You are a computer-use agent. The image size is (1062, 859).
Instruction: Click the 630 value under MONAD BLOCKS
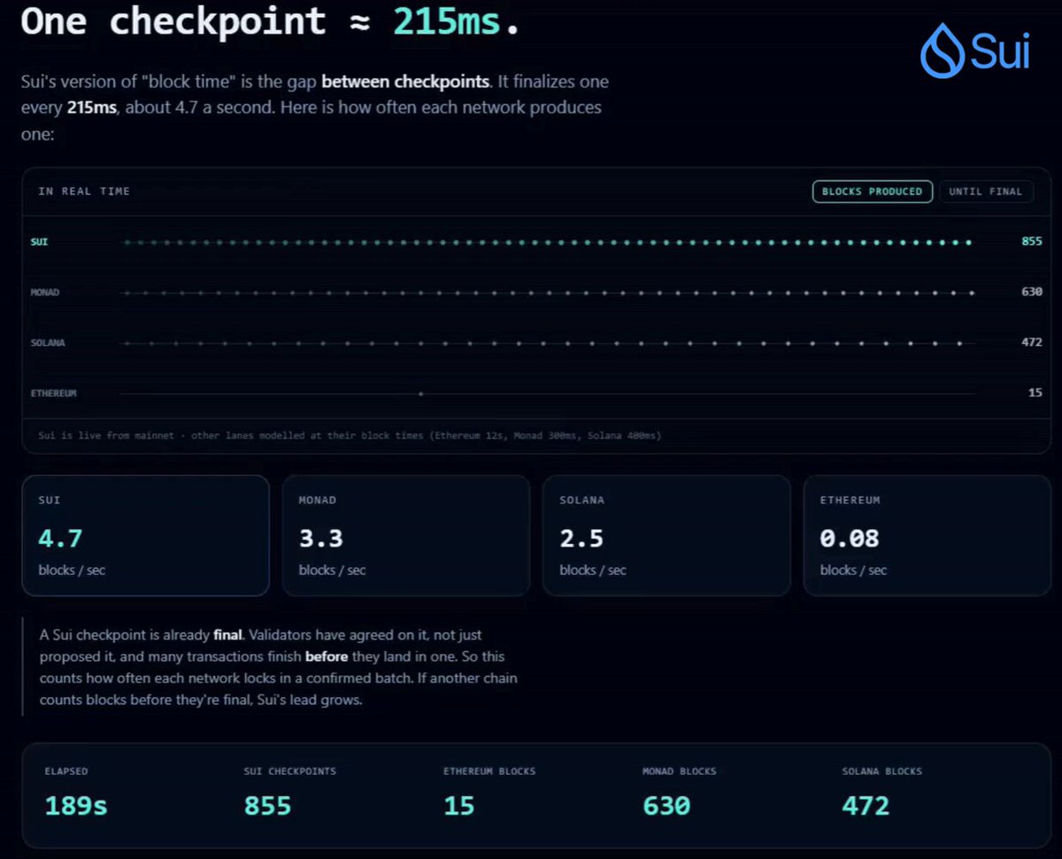pyautogui.click(x=666, y=806)
